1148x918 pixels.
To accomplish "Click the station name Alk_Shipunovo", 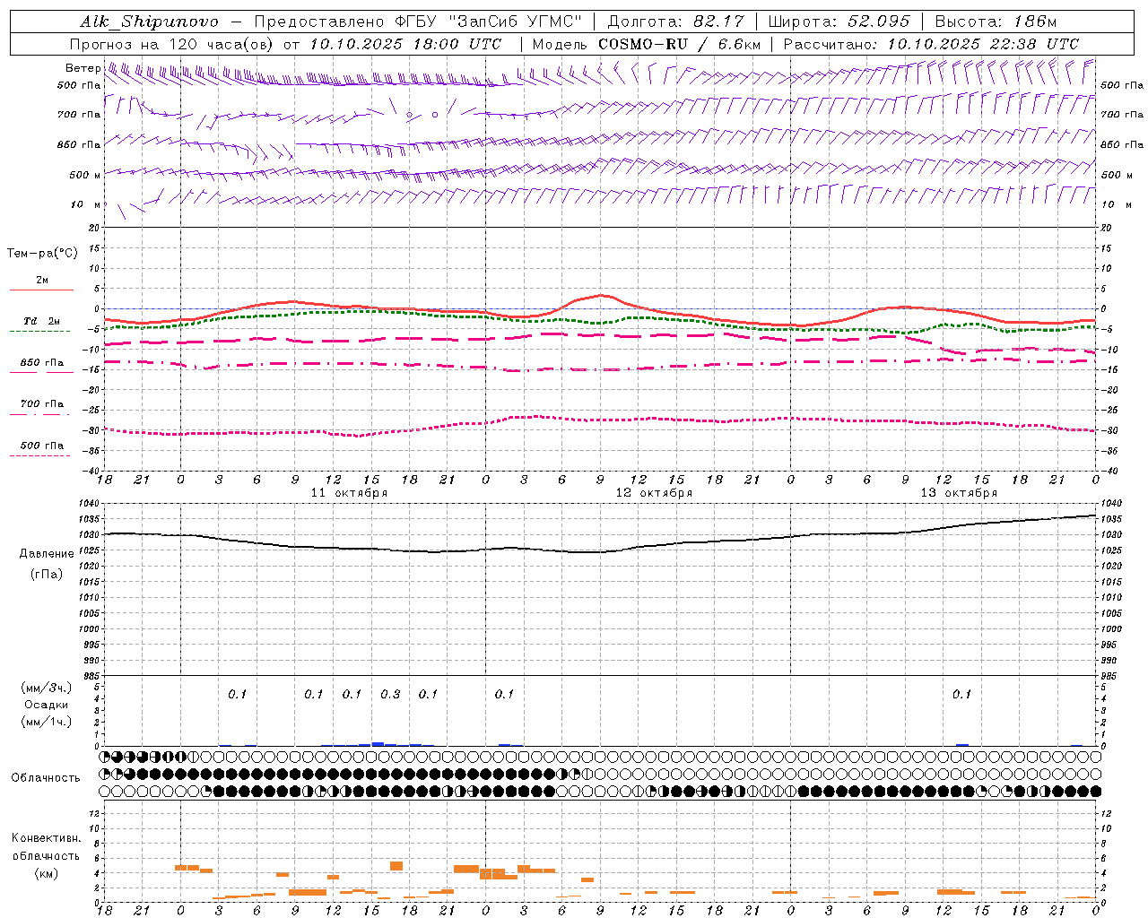I will [149, 22].
